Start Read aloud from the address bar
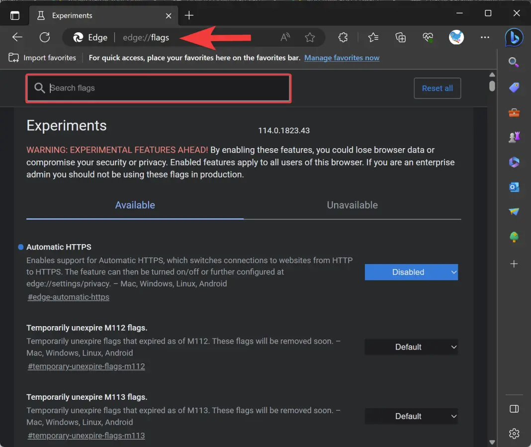 (x=285, y=37)
